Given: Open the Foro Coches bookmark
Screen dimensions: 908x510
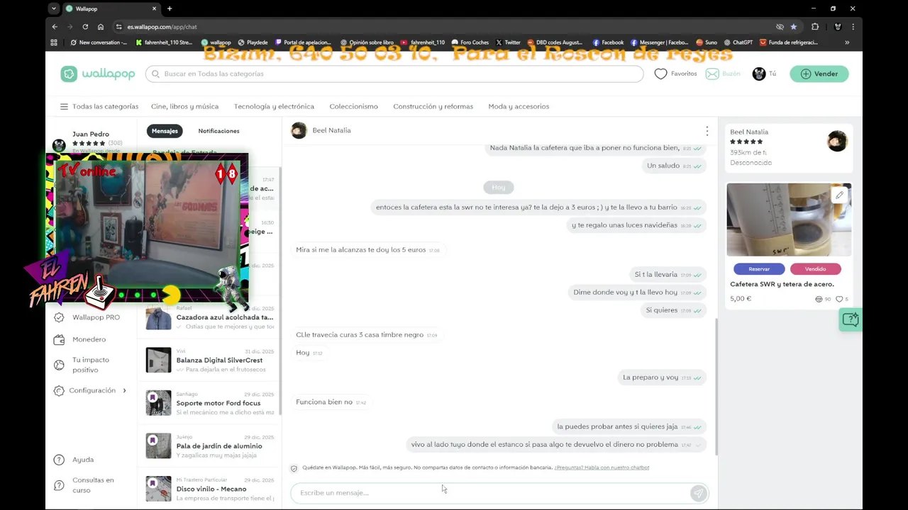Looking at the screenshot, I should (470, 42).
